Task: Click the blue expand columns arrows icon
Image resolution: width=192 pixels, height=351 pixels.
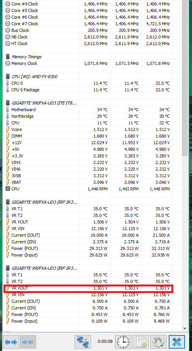Action: click(x=11, y=342)
